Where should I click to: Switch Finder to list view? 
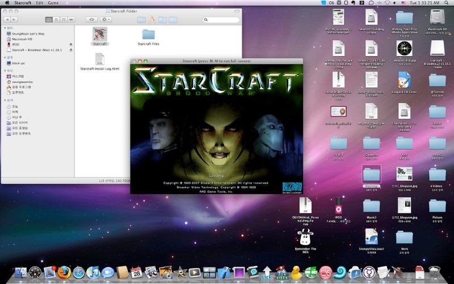coord(56,19)
